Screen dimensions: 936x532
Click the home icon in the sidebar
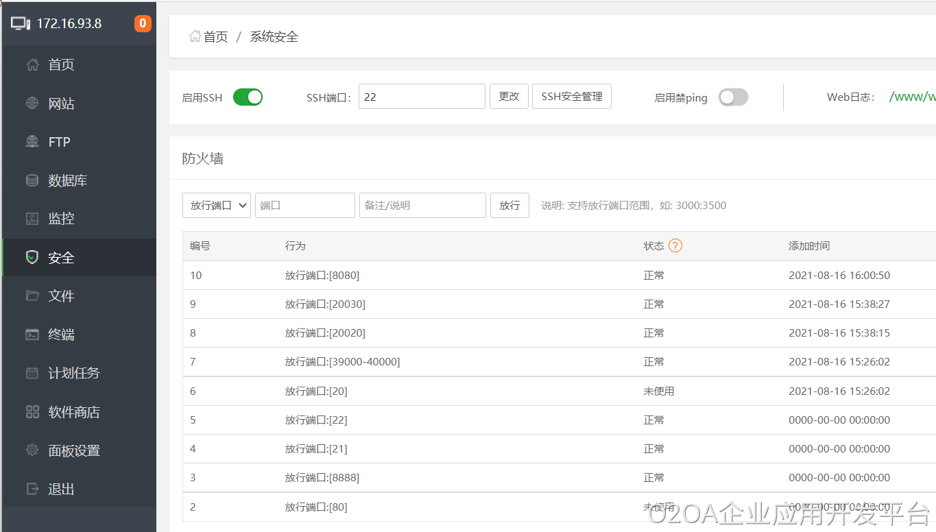tap(32, 65)
